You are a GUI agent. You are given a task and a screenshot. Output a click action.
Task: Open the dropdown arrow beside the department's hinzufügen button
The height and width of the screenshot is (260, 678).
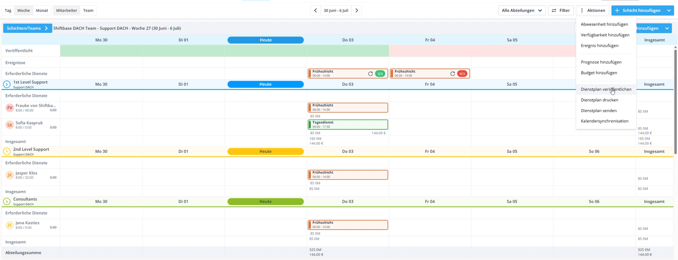pyautogui.click(x=667, y=28)
